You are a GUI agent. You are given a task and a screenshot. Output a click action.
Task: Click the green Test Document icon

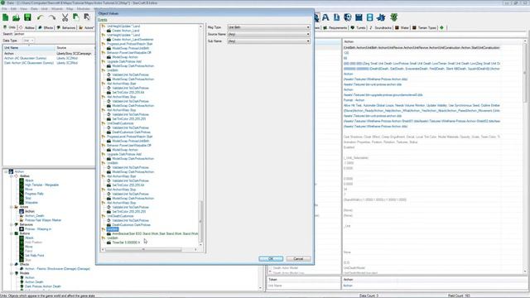pos(394,17)
